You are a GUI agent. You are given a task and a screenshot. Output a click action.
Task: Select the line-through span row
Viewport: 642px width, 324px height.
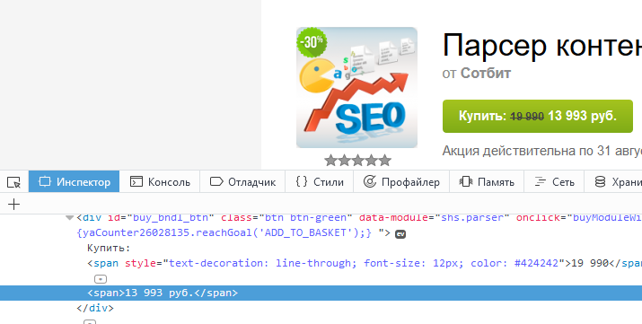tap(321, 263)
